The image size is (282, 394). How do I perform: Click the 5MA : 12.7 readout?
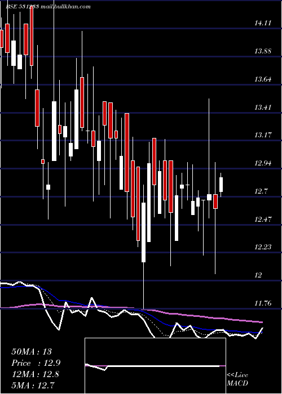33,385
